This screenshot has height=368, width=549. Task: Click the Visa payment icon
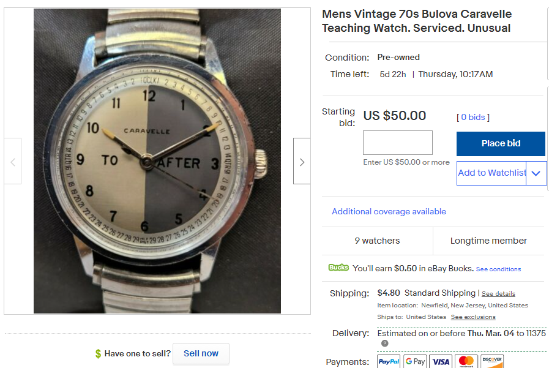point(441,361)
